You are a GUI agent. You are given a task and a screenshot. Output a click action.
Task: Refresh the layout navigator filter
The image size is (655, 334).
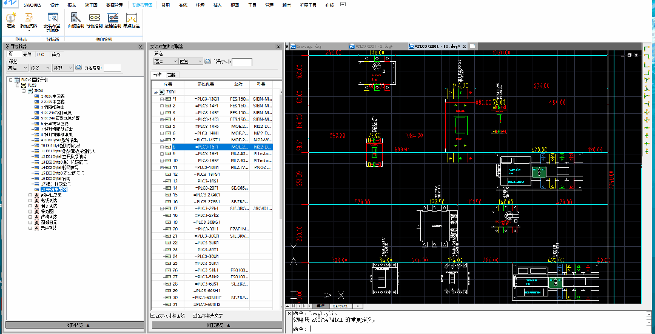pos(207,61)
